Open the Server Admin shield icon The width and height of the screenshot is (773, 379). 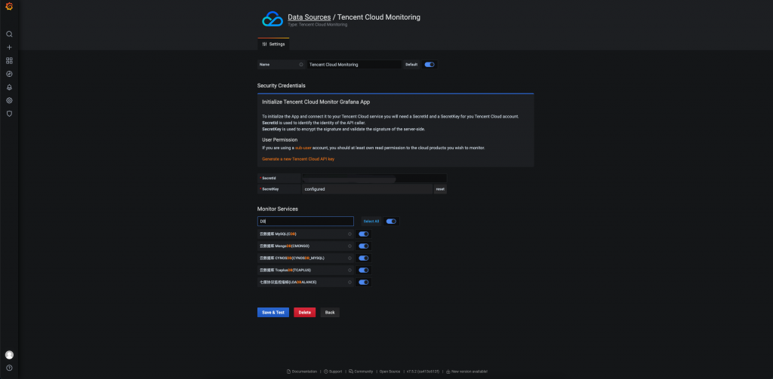[9, 114]
